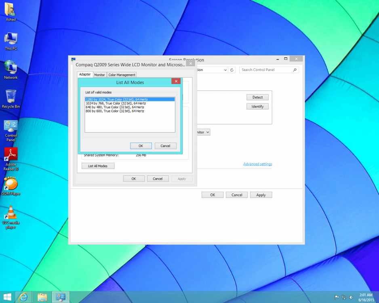Click the List All Modes button
The height and width of the screenshot is (303, 379).
pyautogui.click(x=98, y=166)
